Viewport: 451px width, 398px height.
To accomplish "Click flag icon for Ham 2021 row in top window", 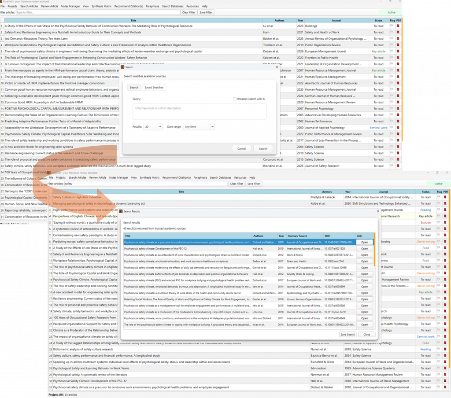I will [x=392, y=32].
